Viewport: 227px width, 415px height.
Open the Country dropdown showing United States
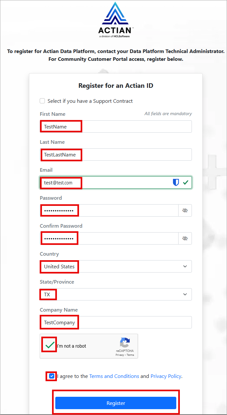[x=116, y=266]
